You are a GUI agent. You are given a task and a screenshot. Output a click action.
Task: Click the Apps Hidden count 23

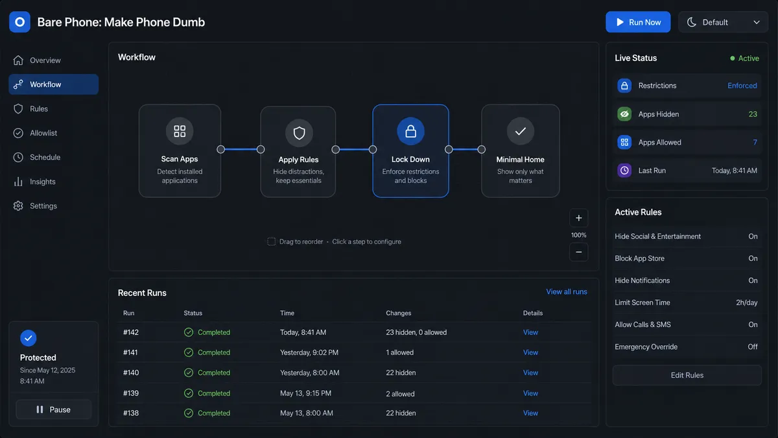click(753, 114)
